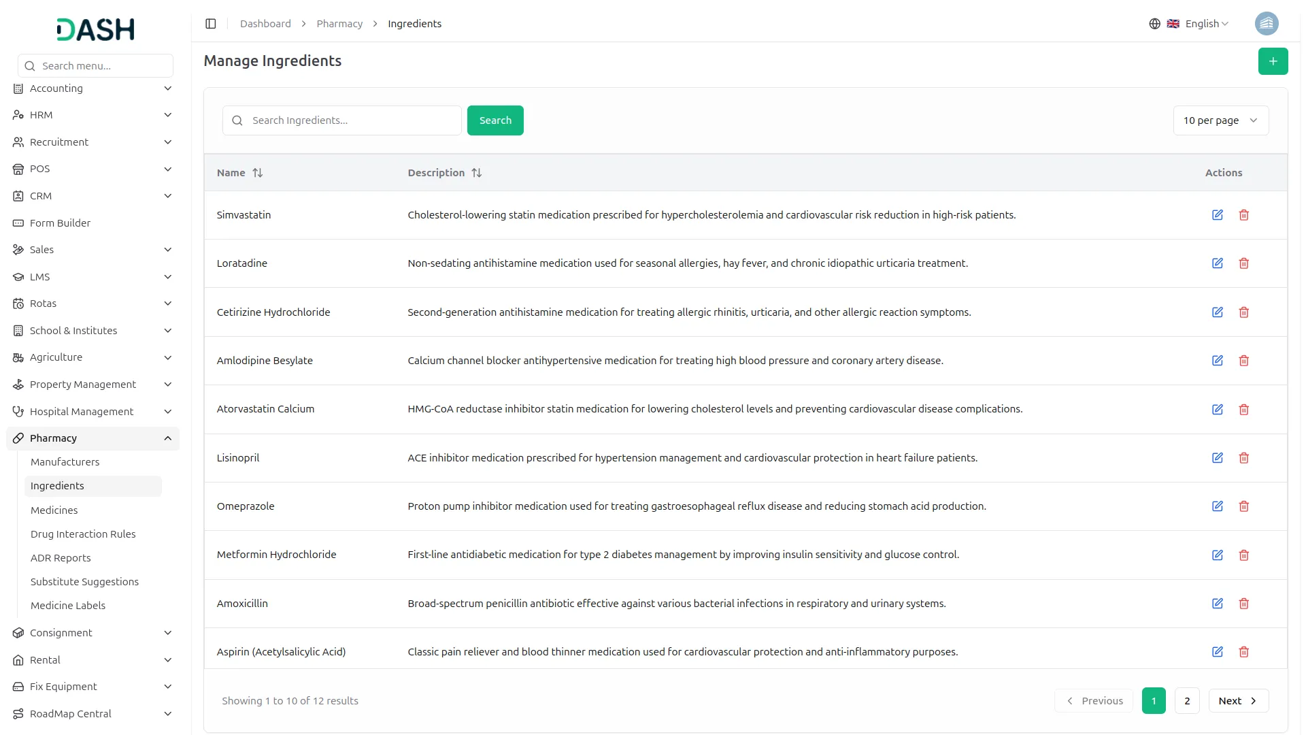Focus the Search Ingredients input field

352,120
